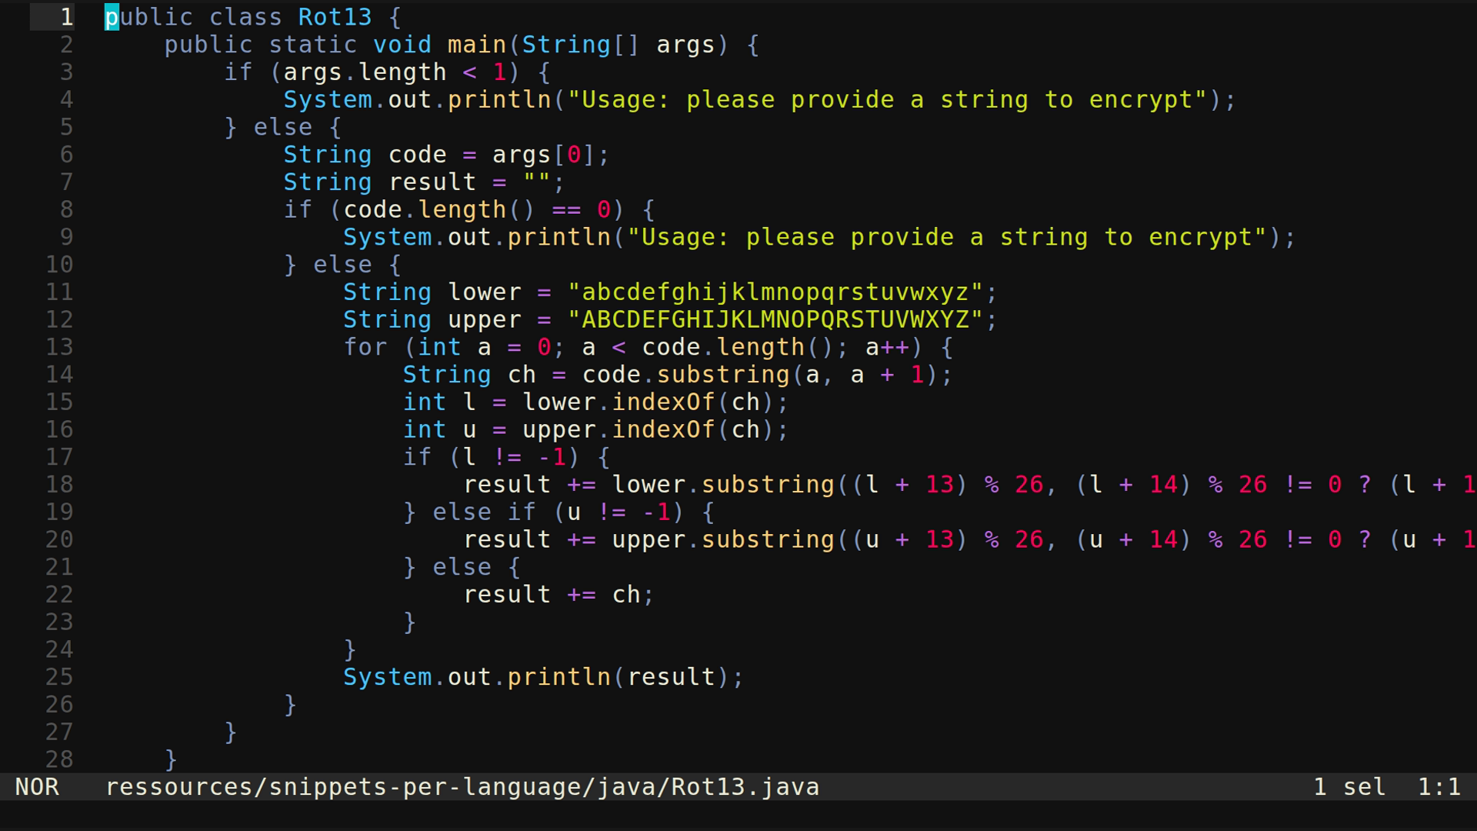Image resolution: width=1477 pixels, height=831 pixels.
Task: Click the NOR mode indicator in status bar
Action: coord(37,786)
